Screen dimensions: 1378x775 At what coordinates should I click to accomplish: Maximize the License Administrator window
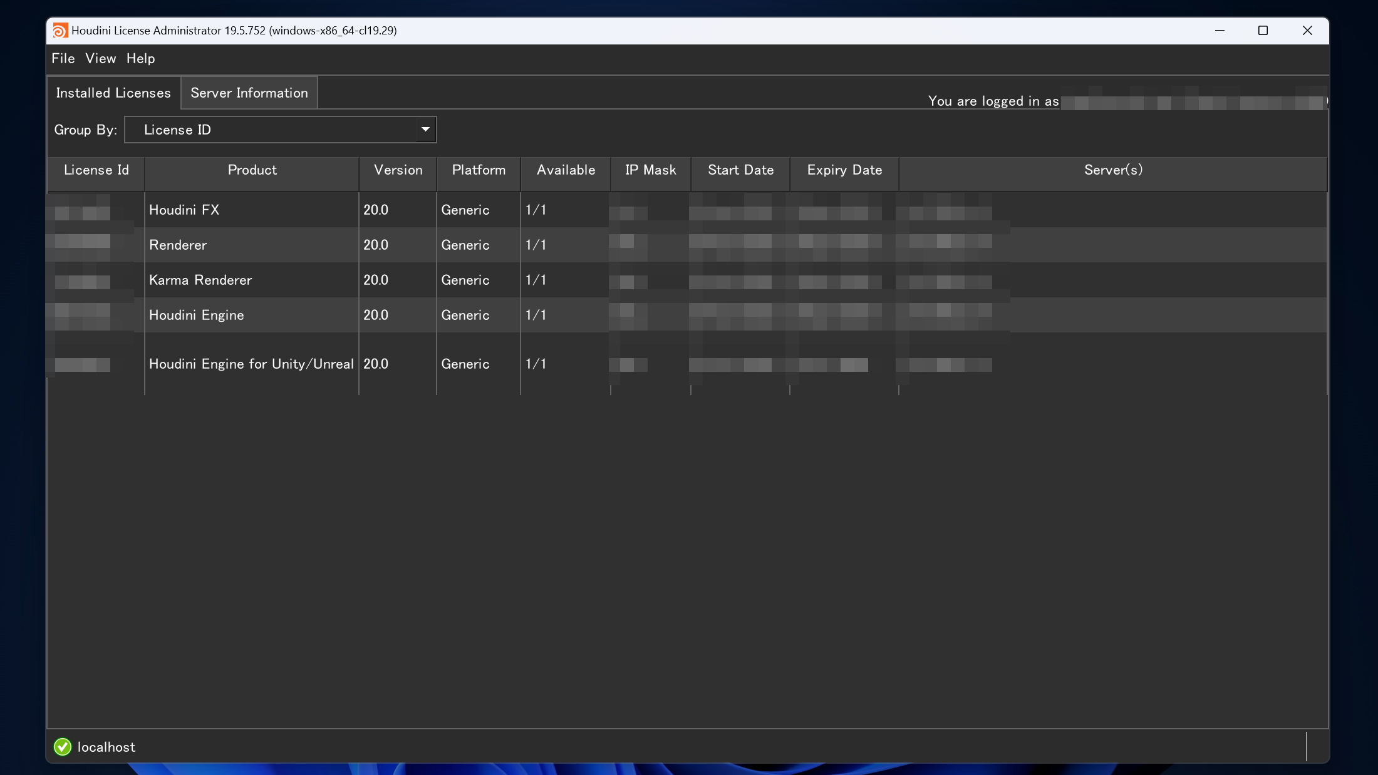point(1263,31)
